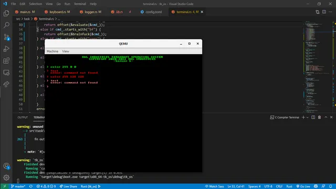Open the Extensions view
The width and height of the screenshot is (336, 189).
6,61
